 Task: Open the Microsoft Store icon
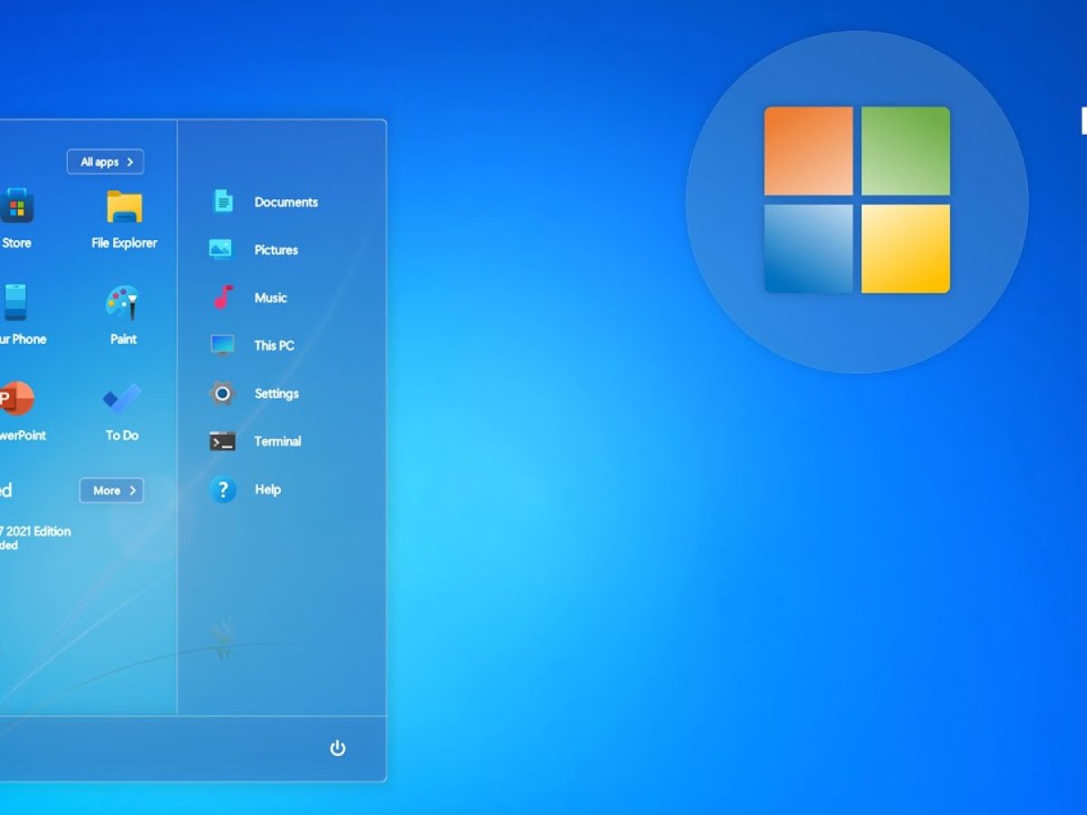pos(15,206)
